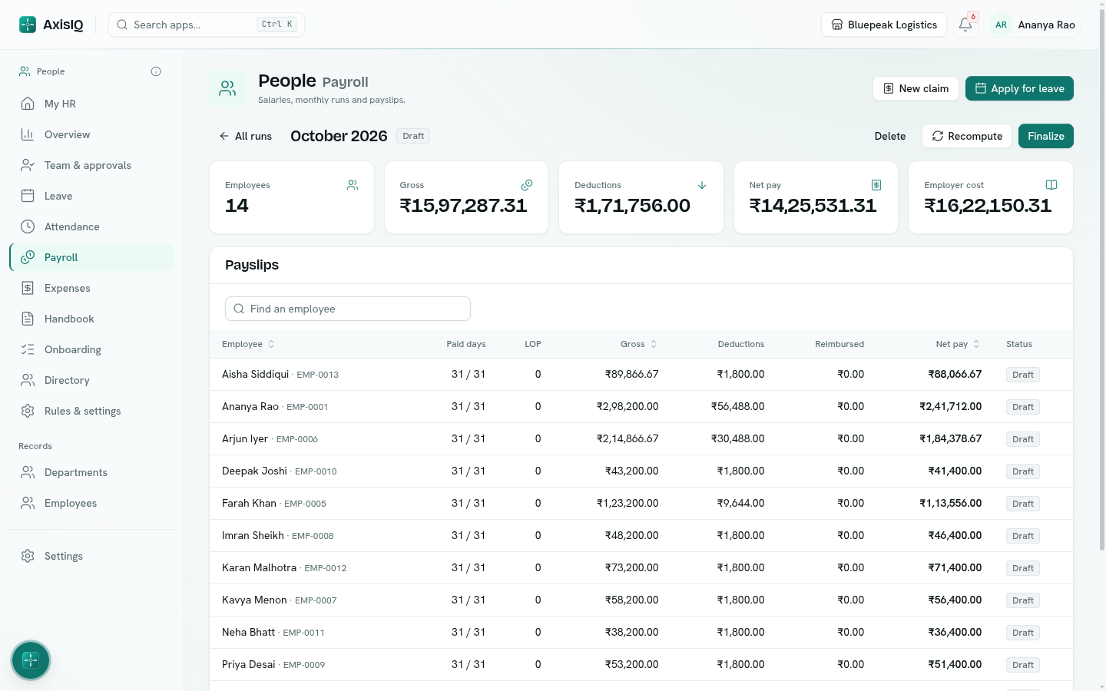This screenshot has height=691, width=1106.
Task: Click net pay ₹71,400.00
Action: pyautogui.click(x=955, y=567)
